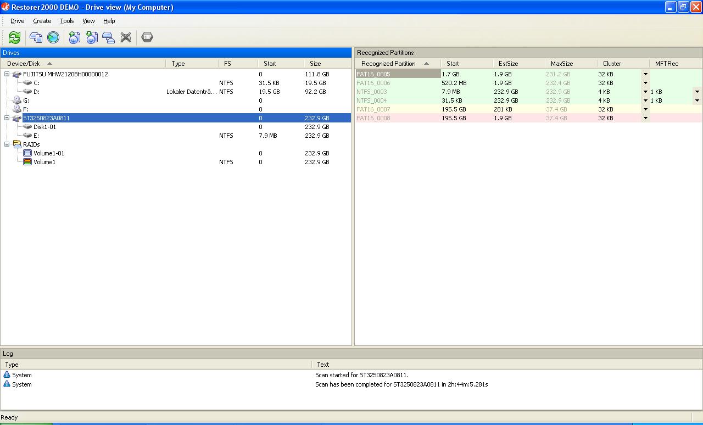The height and width of the screenshot is (425, 703).
Task: Click the 'Scan has been completed' log entry
Action: coord(401,384)
